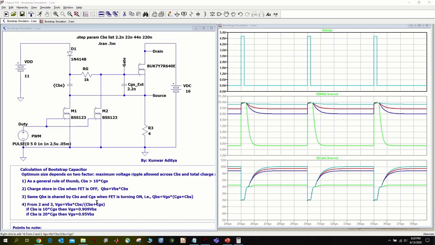This screenshot has width=435, height=245.
Task: Open Find with the binoculars icon
Action: tap(145, 14)
